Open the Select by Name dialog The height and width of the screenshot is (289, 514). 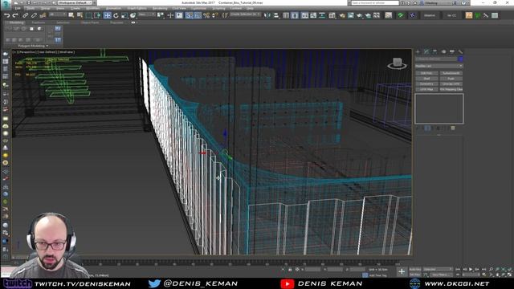80,15
